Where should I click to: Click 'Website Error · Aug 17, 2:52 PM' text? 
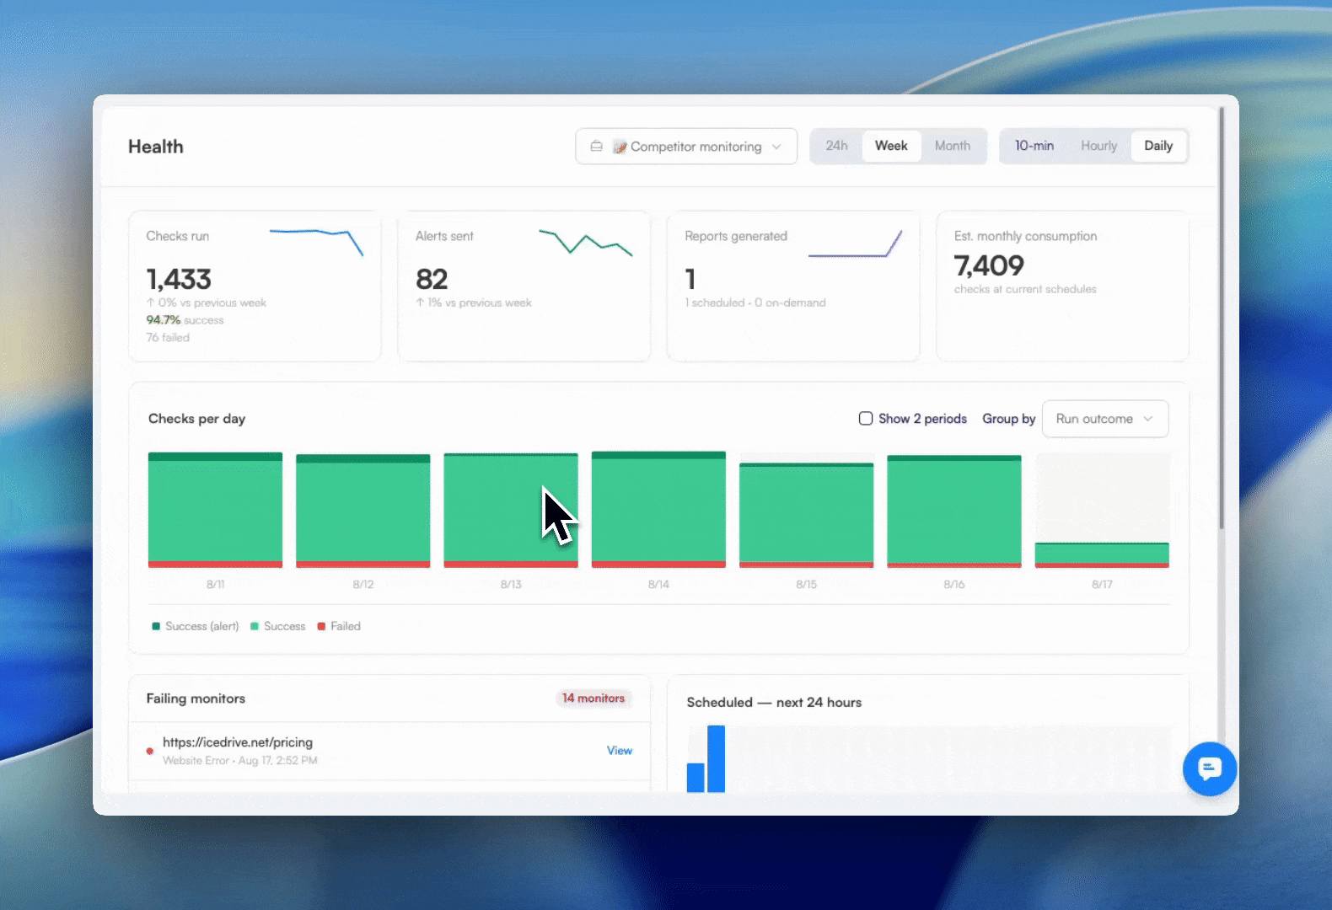(240, 760)
